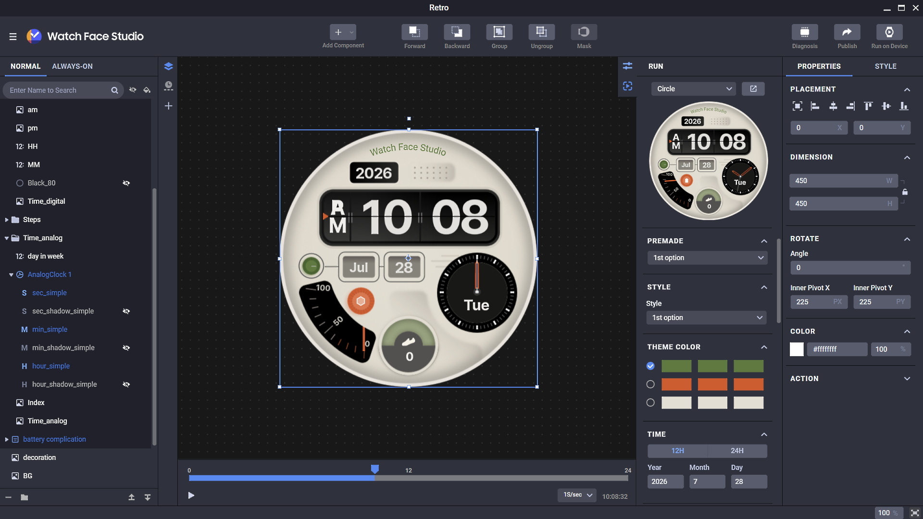Expand the Steps folder
The image size is (923, 519).
(x=7, y=220)
